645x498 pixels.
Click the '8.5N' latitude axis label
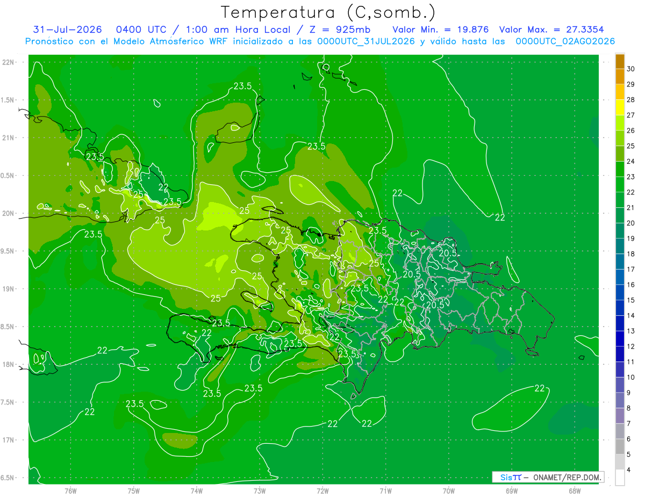pyautogui.click(x=8, y=327)
